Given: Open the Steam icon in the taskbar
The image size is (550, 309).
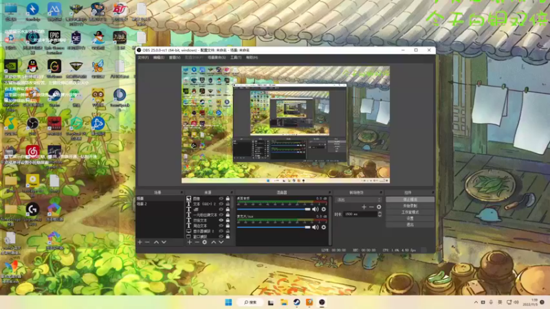Looking at the screenshot, I should (297, 302).
